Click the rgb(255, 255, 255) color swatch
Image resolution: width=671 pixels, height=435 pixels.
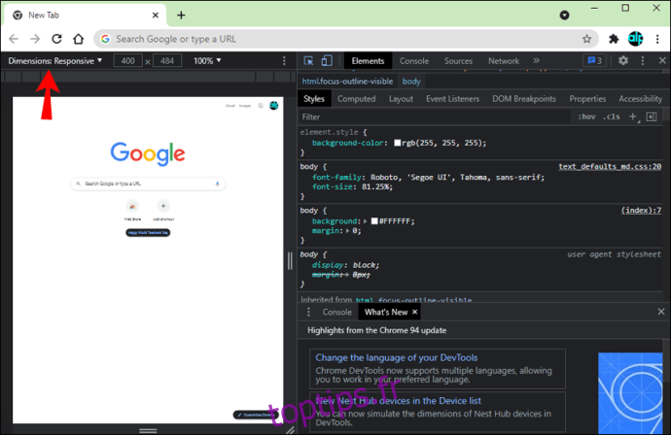pos(397,143)
